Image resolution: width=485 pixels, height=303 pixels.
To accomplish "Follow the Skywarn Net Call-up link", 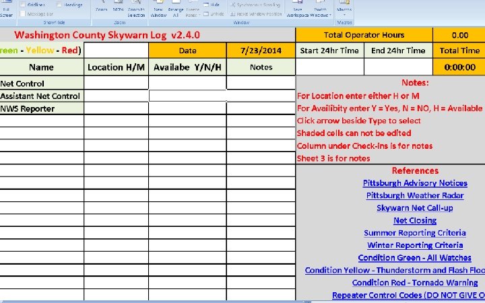I will coord(415,208).
